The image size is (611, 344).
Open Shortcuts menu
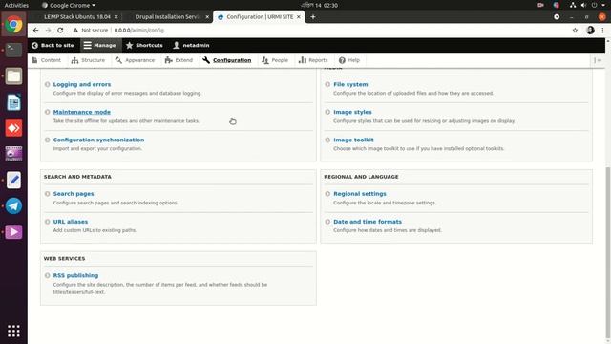coord(144,45)
